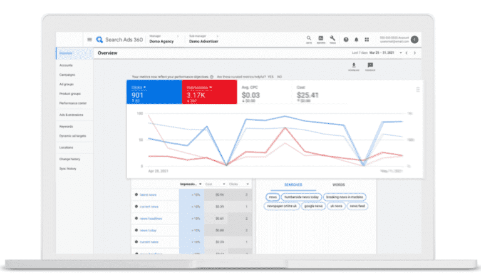Go to next date period arrow

[x=415, y=53]
